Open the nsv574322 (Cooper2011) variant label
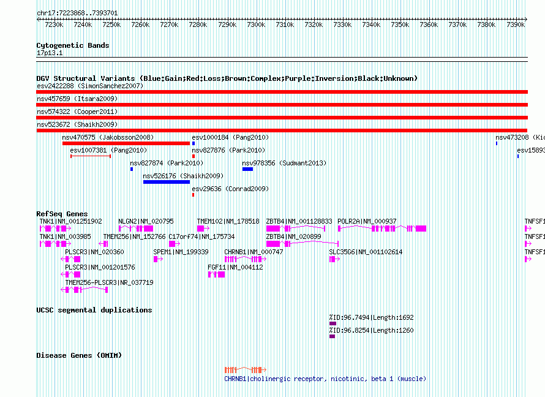The width and height of the screenshot is (545, 397). (77, 112)
